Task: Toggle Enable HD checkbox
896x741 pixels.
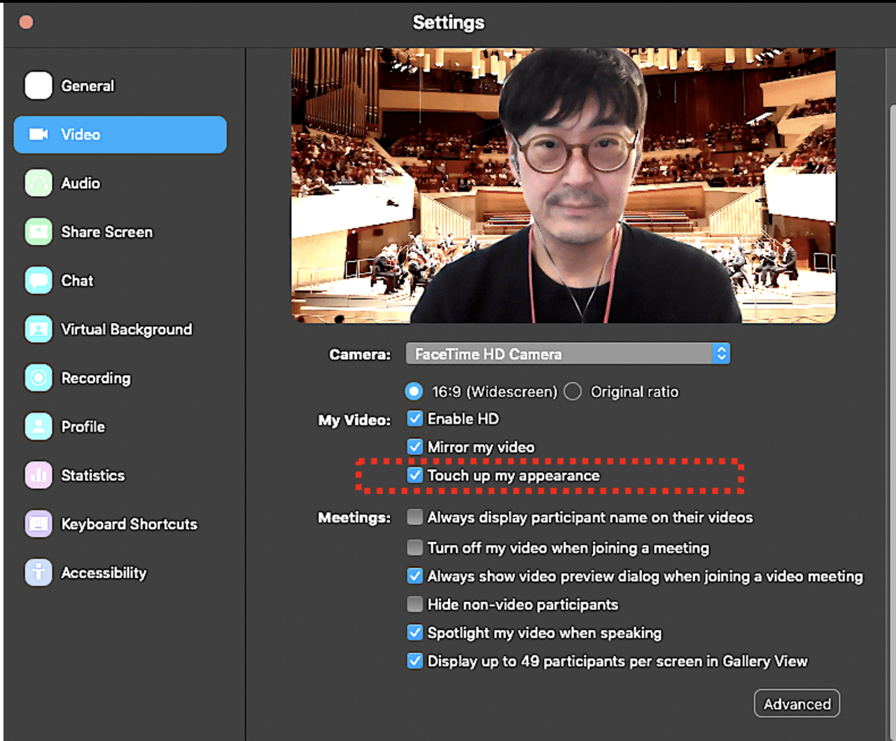Action: tap(415, 418)
